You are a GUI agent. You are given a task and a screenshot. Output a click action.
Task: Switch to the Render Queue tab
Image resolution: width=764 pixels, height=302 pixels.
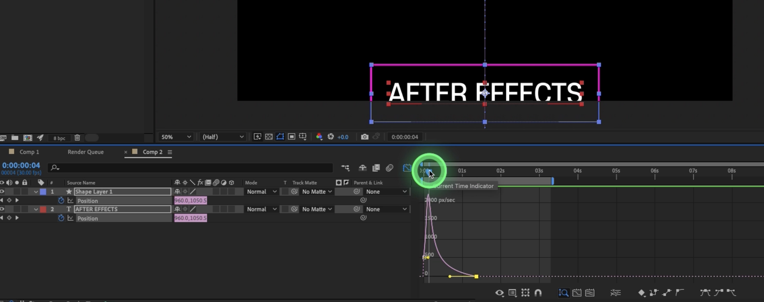86,152
